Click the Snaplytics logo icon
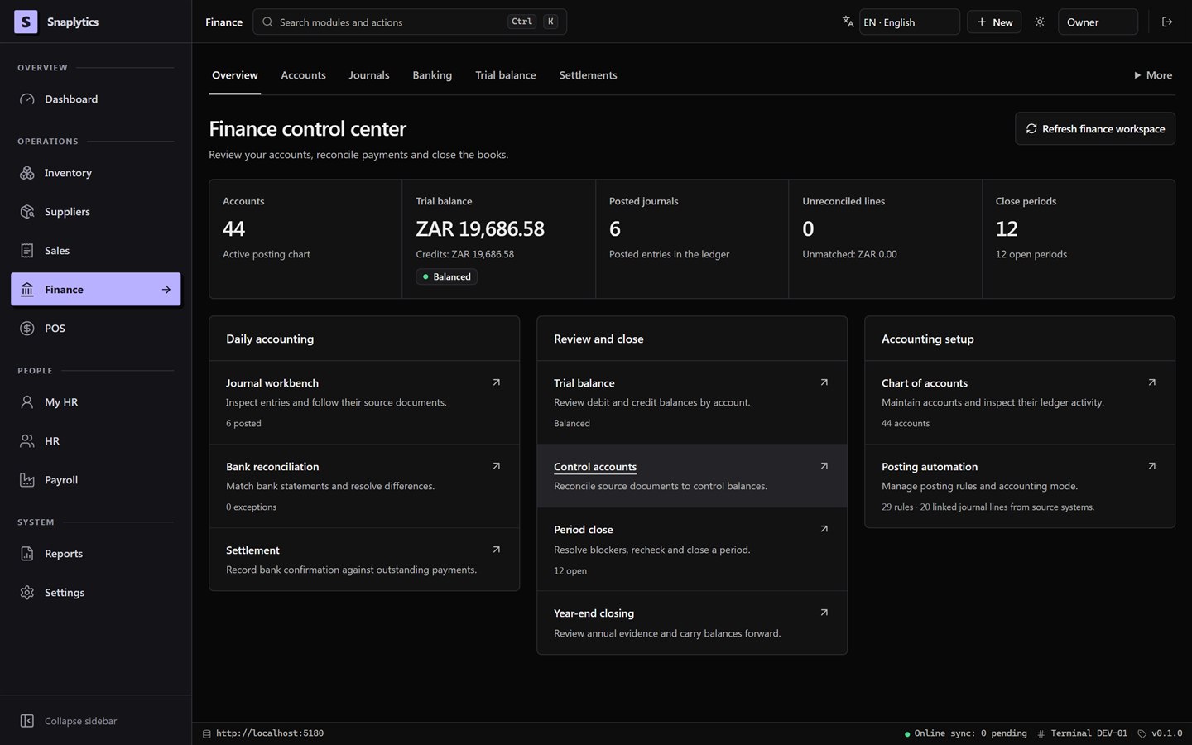The width and height of the screenshot is (1192, 745). click(26, 22)
